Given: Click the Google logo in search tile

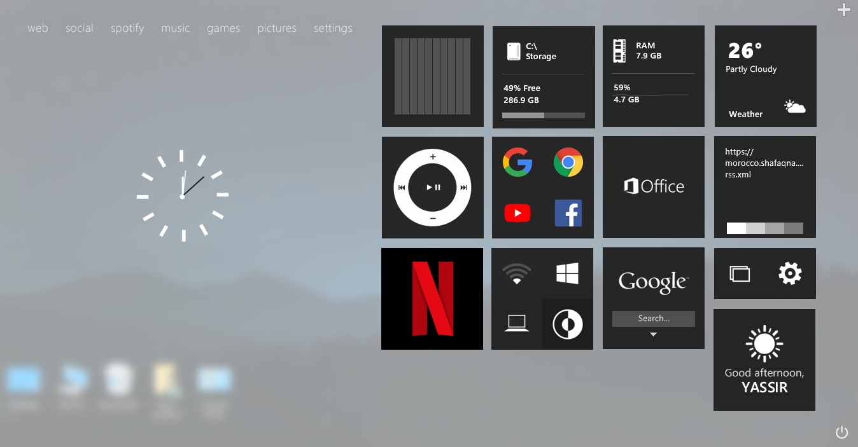Looking at the screenshot, I should (x=653, y=282).
